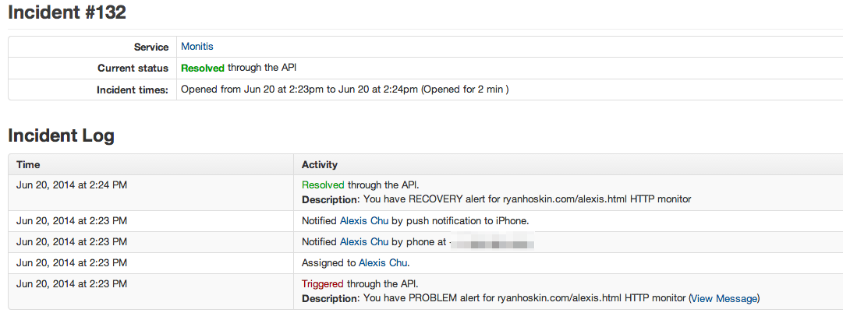
Task: Open Alexis Chu in the phone notification row
Action: coord(363,242)
